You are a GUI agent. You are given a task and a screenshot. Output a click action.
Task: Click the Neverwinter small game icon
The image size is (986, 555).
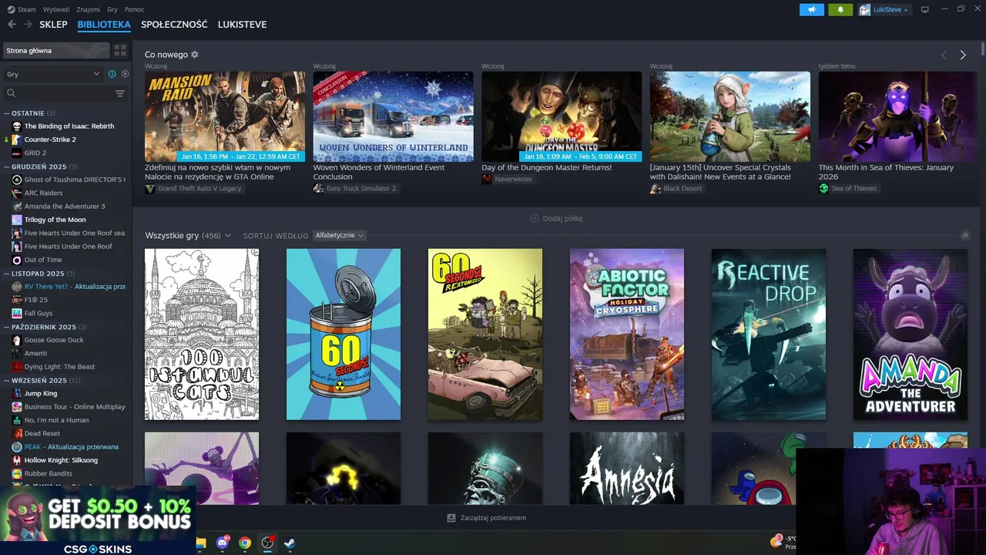point(487,180)
